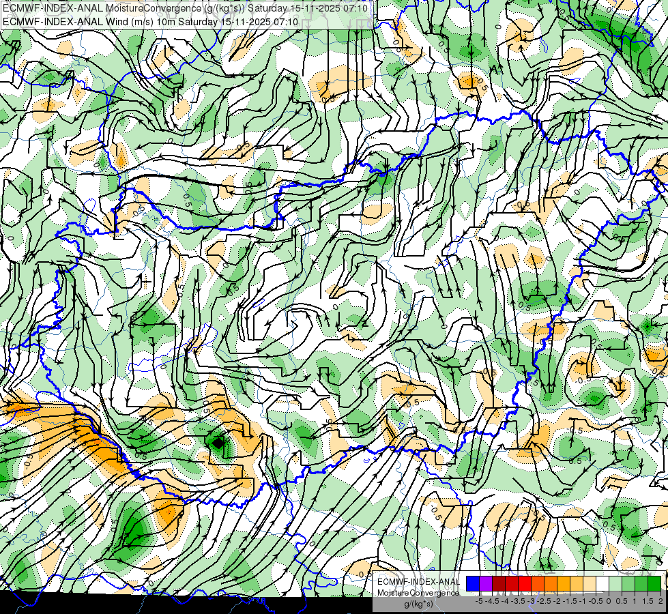Click 'MoistureConvergence' label inside the legend box

418,593
